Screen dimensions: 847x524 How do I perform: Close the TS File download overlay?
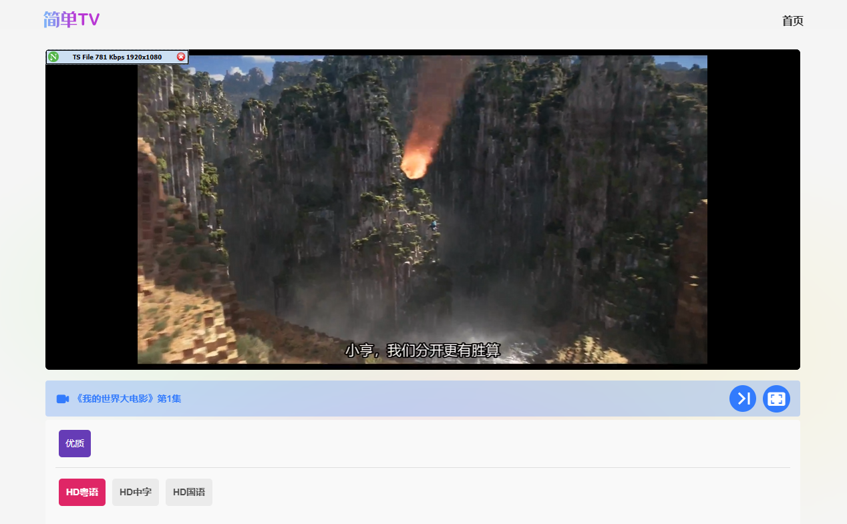point(181,57)
